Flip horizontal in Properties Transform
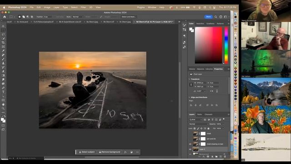The height and width of the screenshot is (164, 291). tap(211, 91)
